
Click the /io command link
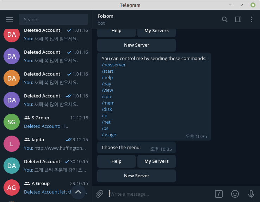tap(105, 115)
